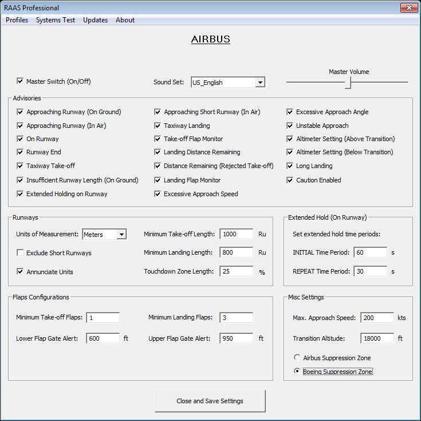The image size is (421, 421).
Task: Select Boeing Suppression Zone radio button
Action: coord(297,371)
